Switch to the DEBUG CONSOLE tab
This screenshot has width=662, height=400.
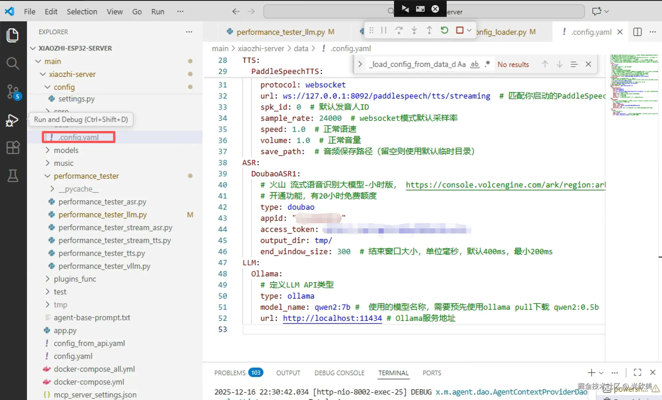coord(339,373)
